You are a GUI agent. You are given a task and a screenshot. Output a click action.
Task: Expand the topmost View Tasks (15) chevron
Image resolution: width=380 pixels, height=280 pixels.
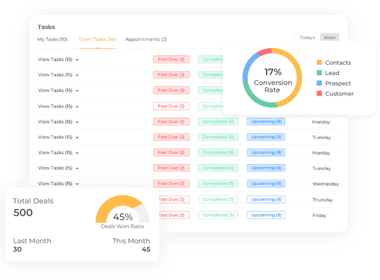[x=77, y=60]
